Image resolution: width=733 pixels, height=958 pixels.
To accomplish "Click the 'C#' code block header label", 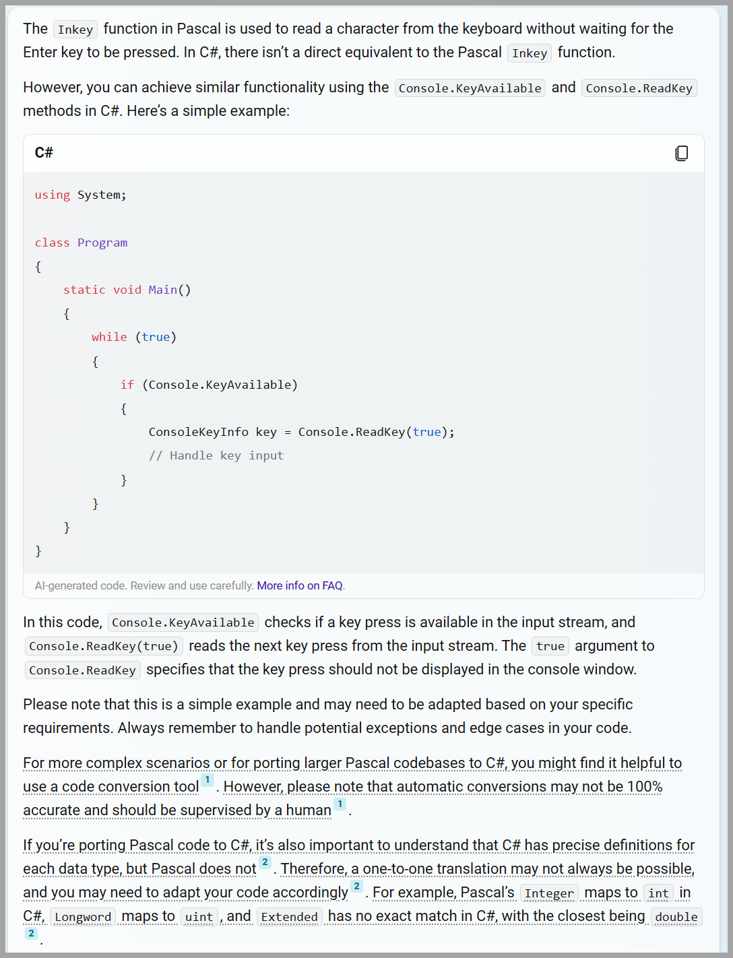I will tap(44, 153).
